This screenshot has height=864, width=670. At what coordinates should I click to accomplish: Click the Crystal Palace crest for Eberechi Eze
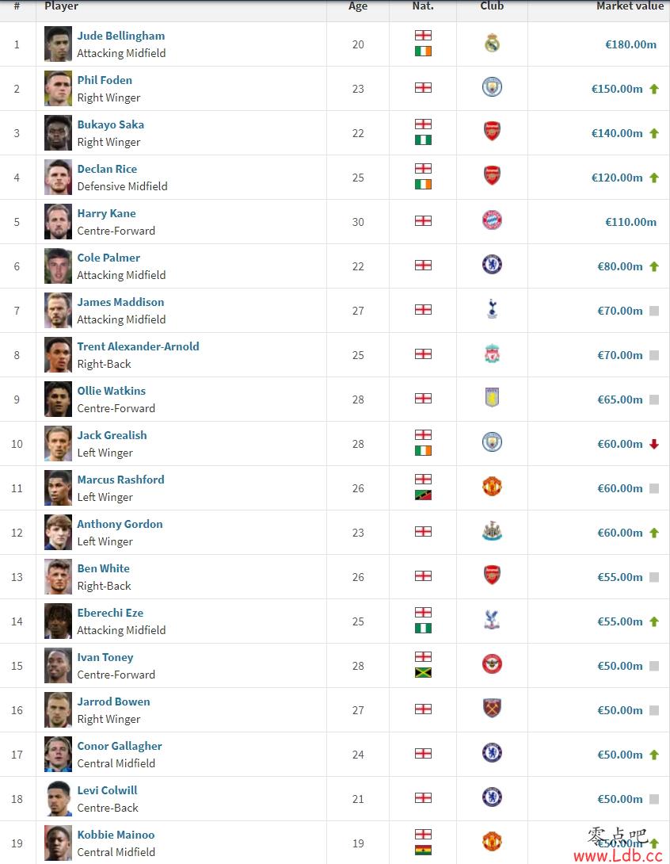[492, 620]
